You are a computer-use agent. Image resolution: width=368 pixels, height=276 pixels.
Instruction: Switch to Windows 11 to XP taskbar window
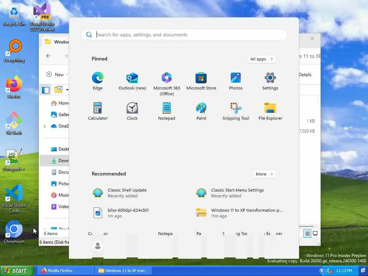coord(124,271)
